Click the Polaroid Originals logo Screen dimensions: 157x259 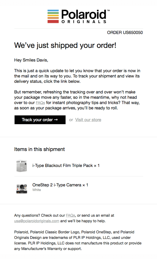(x=78, y=16)
